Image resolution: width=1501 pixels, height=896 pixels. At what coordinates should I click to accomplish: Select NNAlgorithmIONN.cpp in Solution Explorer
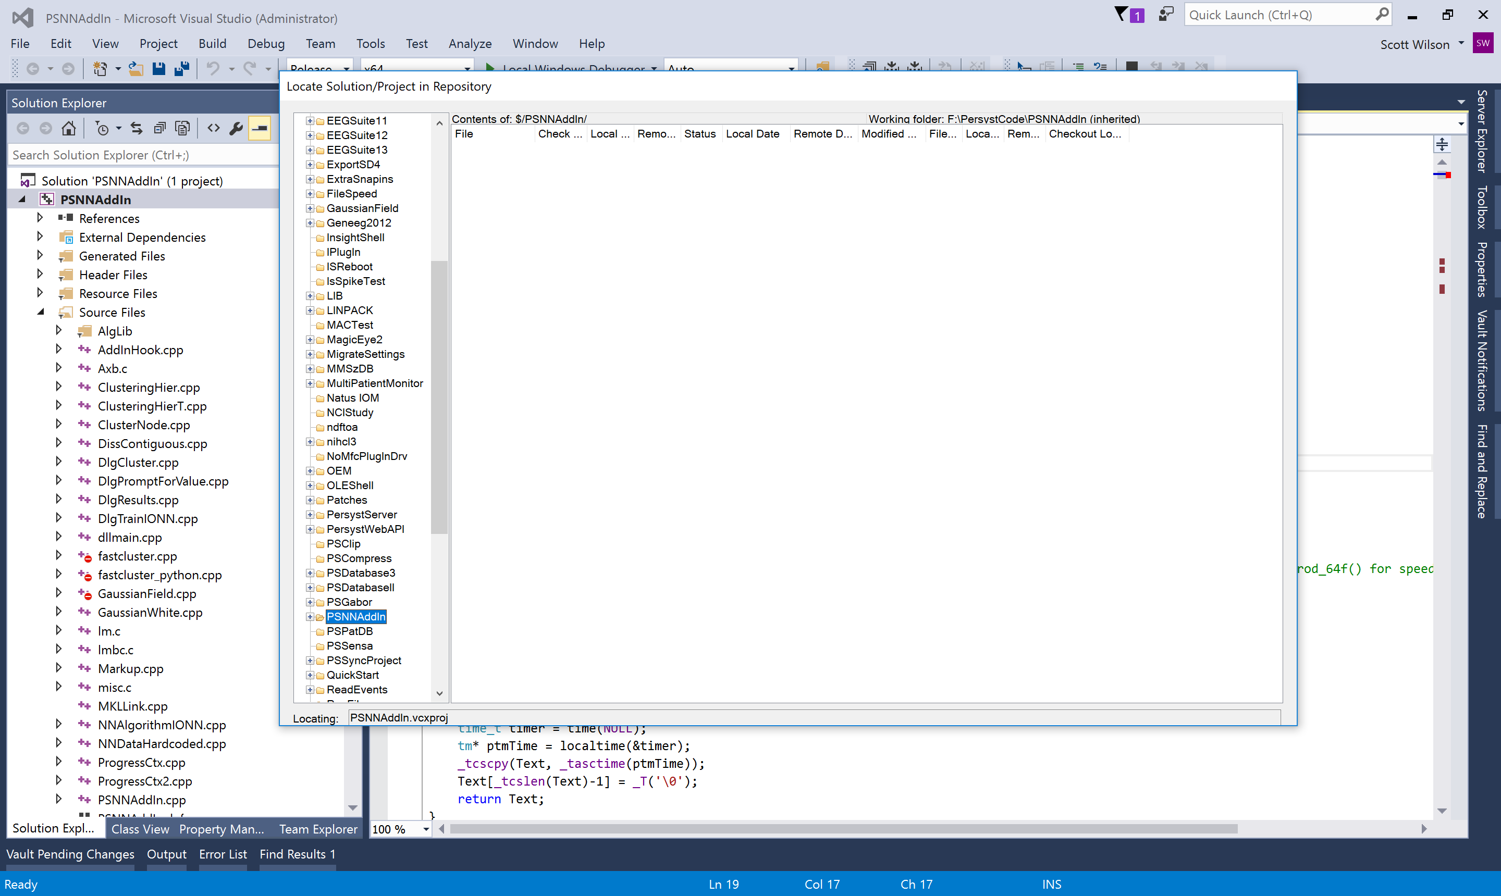click(162, 725)
